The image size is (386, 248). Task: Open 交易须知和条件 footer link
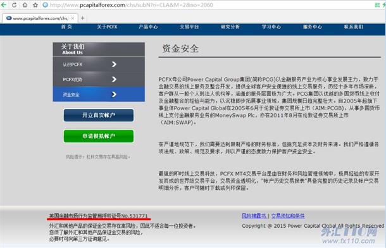[x=288, y=216]
